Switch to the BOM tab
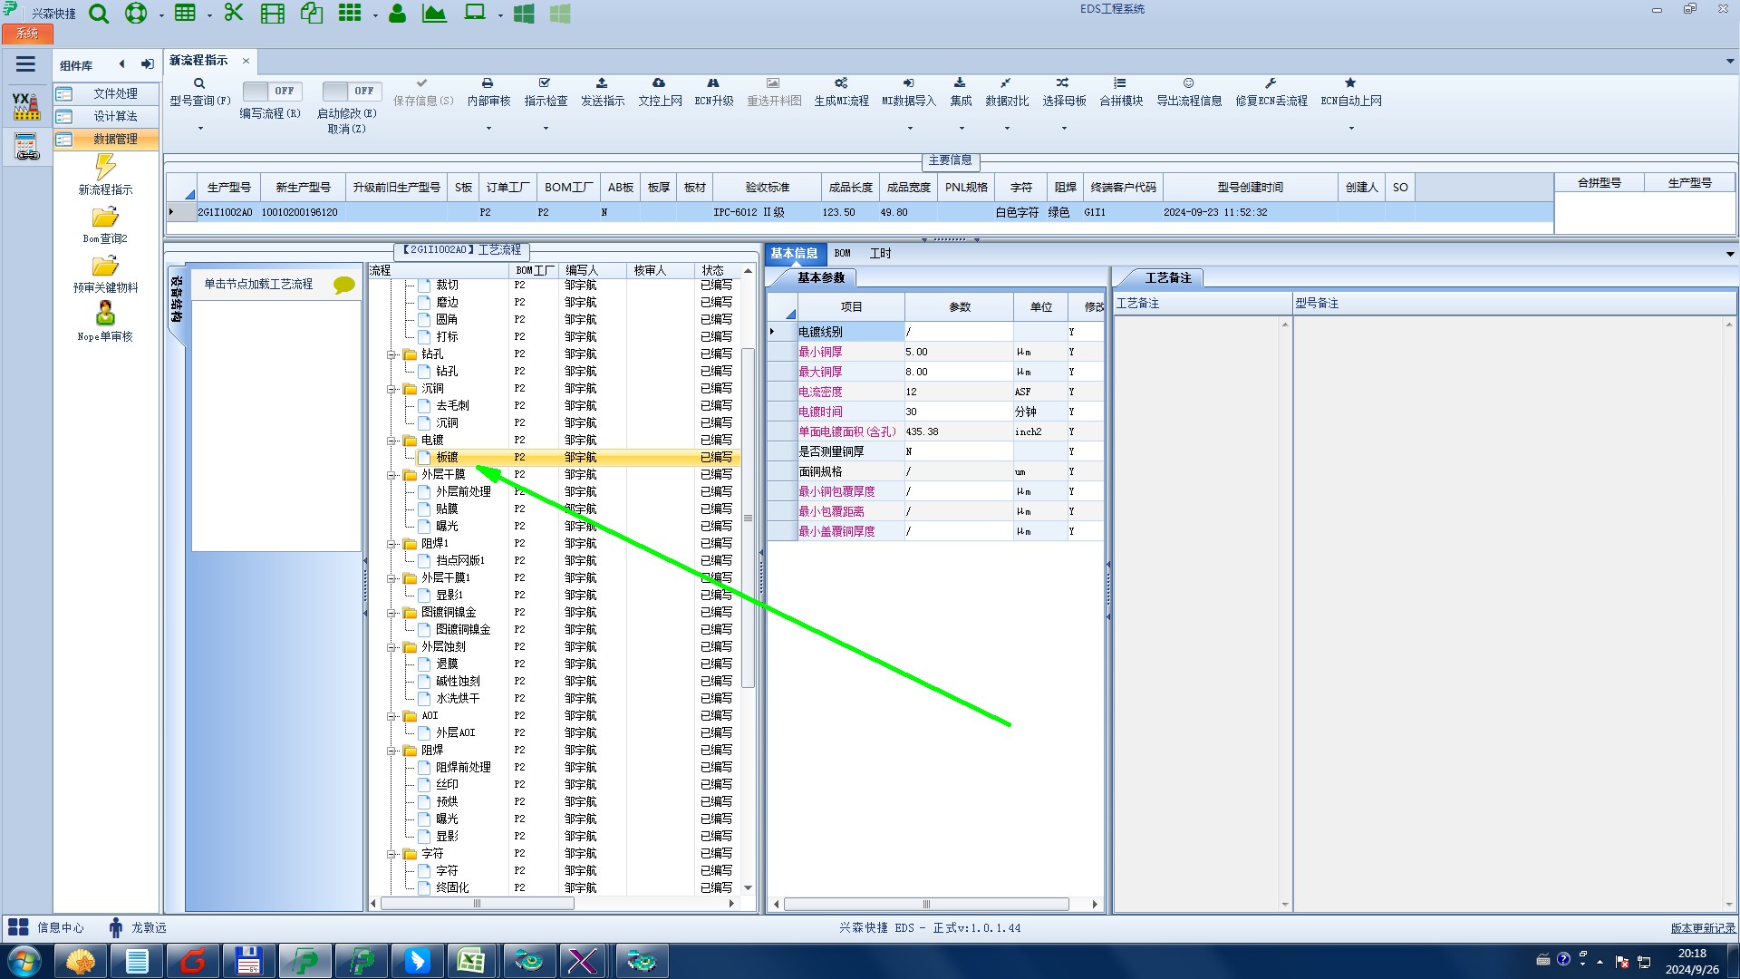The image size is (1740, 979). coord(842,254)
